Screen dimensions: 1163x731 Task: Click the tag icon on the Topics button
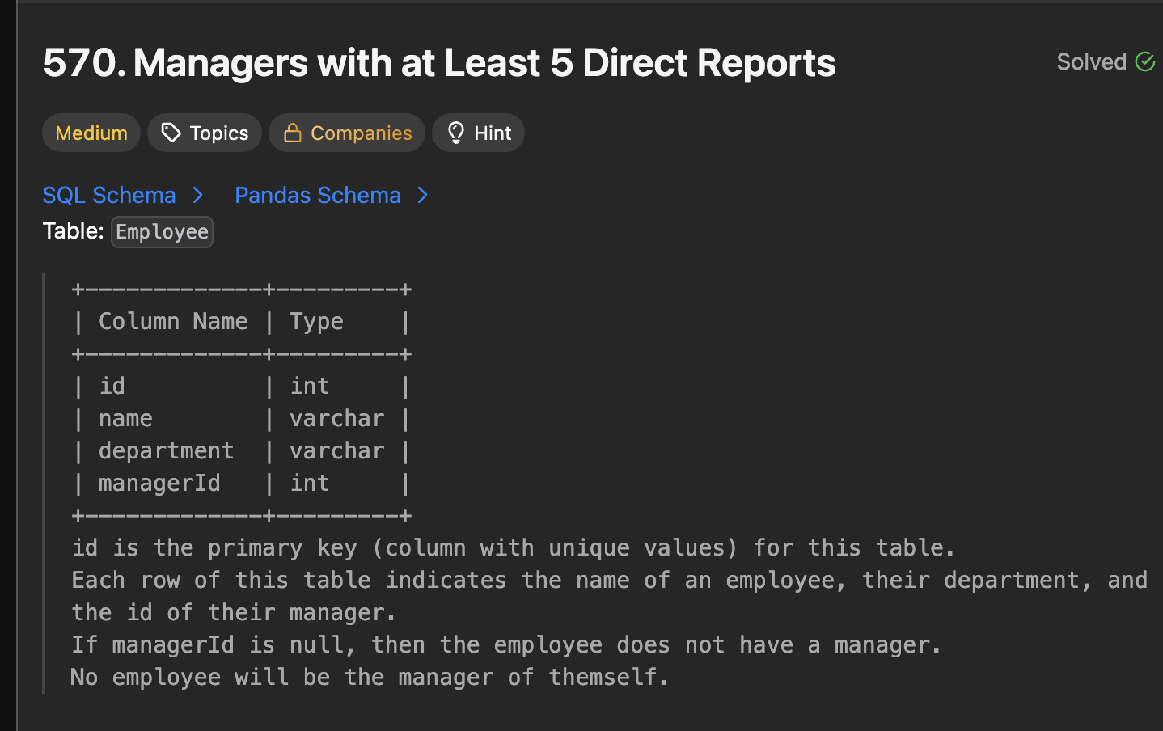click(x=171, y=132)
